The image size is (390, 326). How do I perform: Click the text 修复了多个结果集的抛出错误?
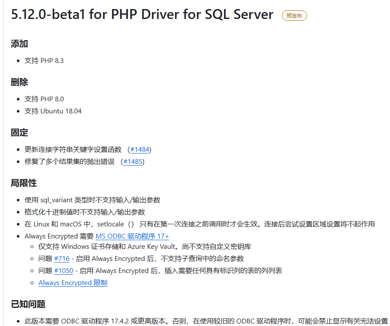[69, 162]
